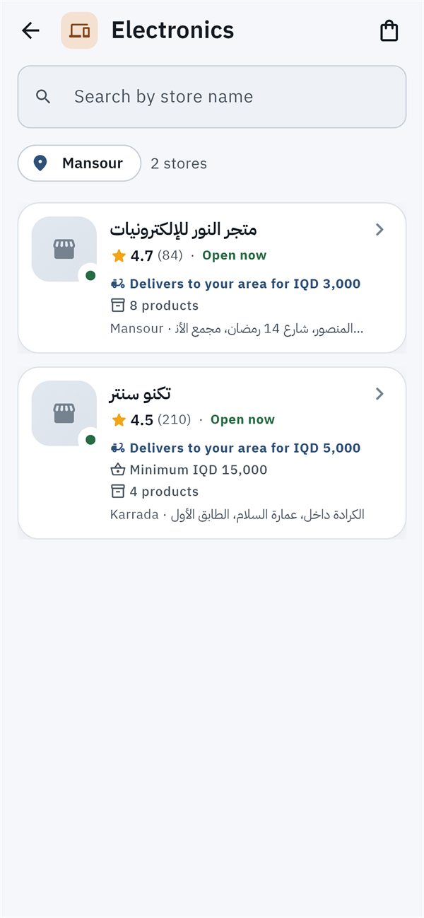Tap the box icon next to 4 products
The image size is (424, 918).
tap(118, 492)
